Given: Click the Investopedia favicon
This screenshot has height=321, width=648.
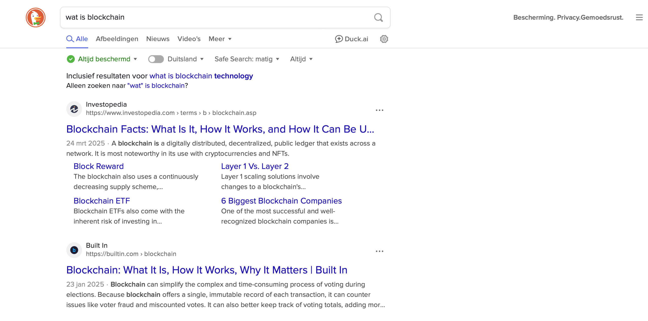Looking at the screenshot, I should 74,109.
